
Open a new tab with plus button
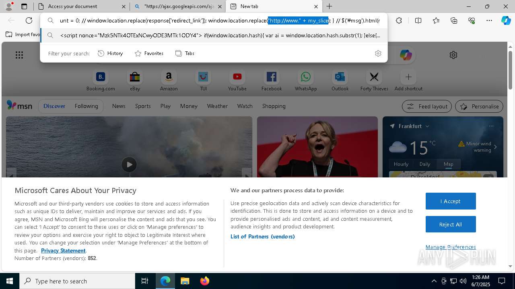click(x=329, y=6)
